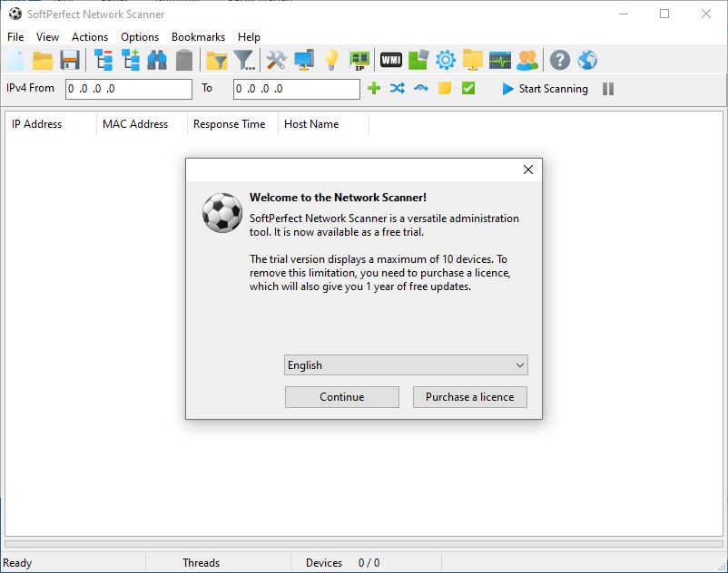Viewport: 728px width, 573px height.
Task: Open the View menu
Action: [x=47, y=37]
